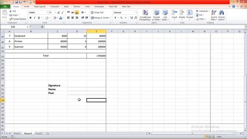Click the Copy icon
The width and height of the screenshot is (247, 139).
pyautogui.click(x=10, y=15)
